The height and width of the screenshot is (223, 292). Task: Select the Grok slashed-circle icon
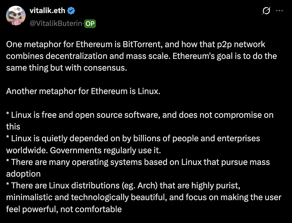[x=266, y=11]
